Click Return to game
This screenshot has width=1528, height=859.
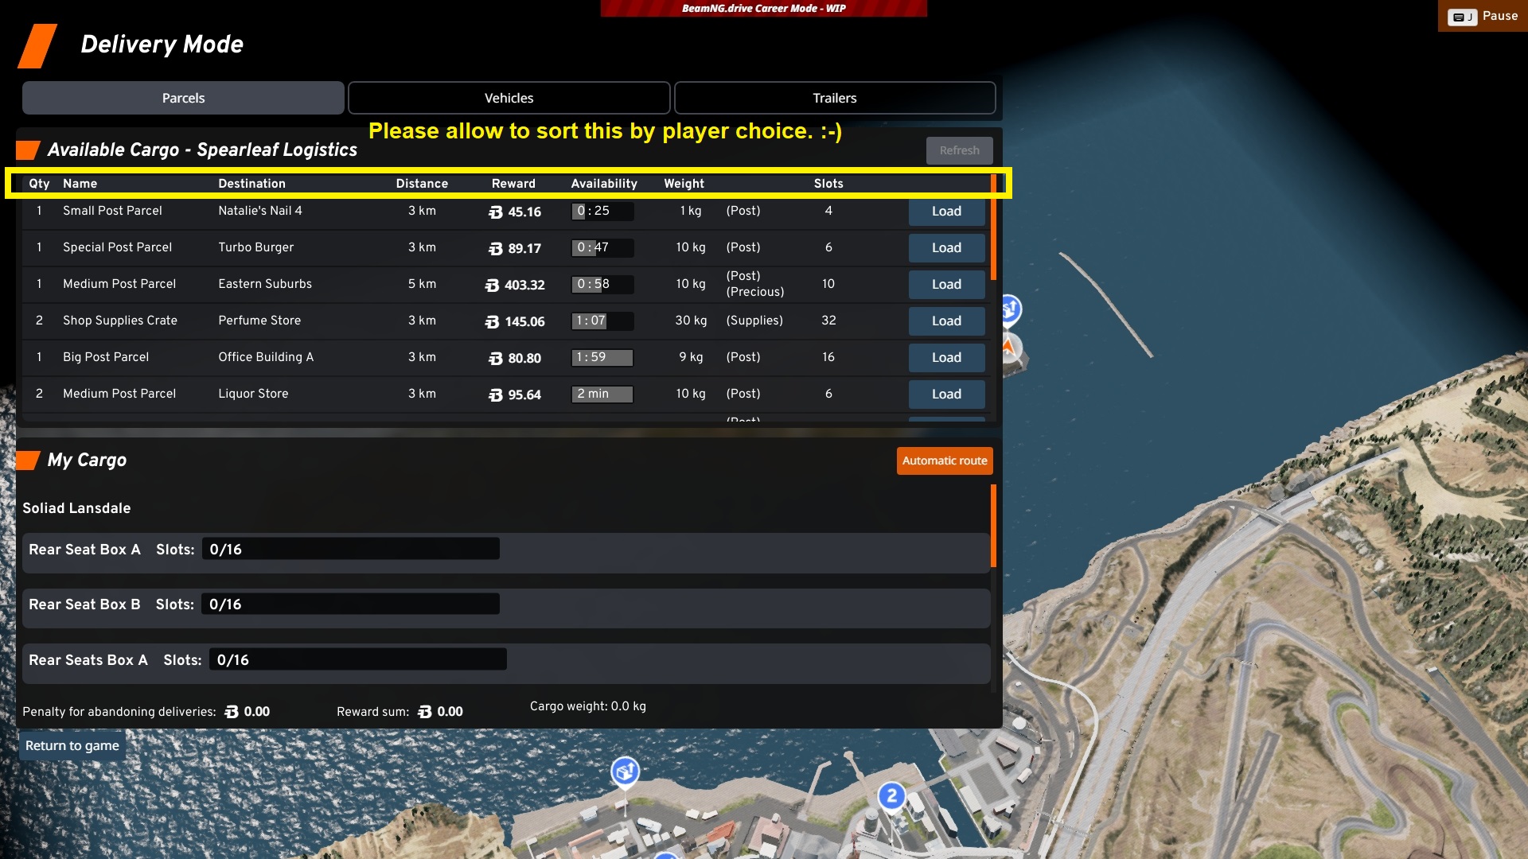coord(72,745)
